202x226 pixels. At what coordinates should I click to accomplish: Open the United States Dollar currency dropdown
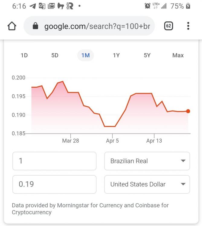[x=147, y=184]
